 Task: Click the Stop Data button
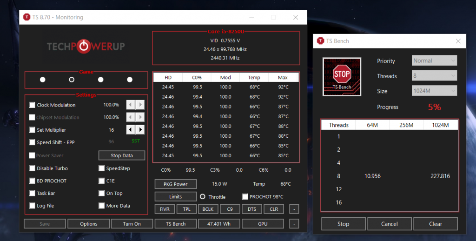coord(122,155)
